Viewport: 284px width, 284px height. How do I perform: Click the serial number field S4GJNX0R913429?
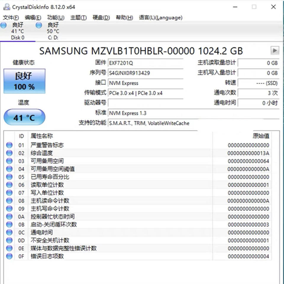146,73
